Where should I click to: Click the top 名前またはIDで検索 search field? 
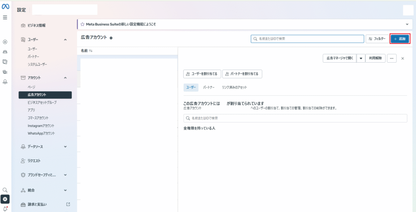click(307, 39)
